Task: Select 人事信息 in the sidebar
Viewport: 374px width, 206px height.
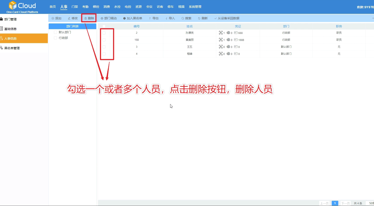Action: pos(24,38)
